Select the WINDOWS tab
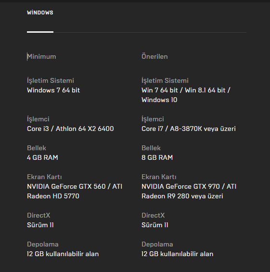The width and height of the screenshot is (270, 272). point(40,13)
